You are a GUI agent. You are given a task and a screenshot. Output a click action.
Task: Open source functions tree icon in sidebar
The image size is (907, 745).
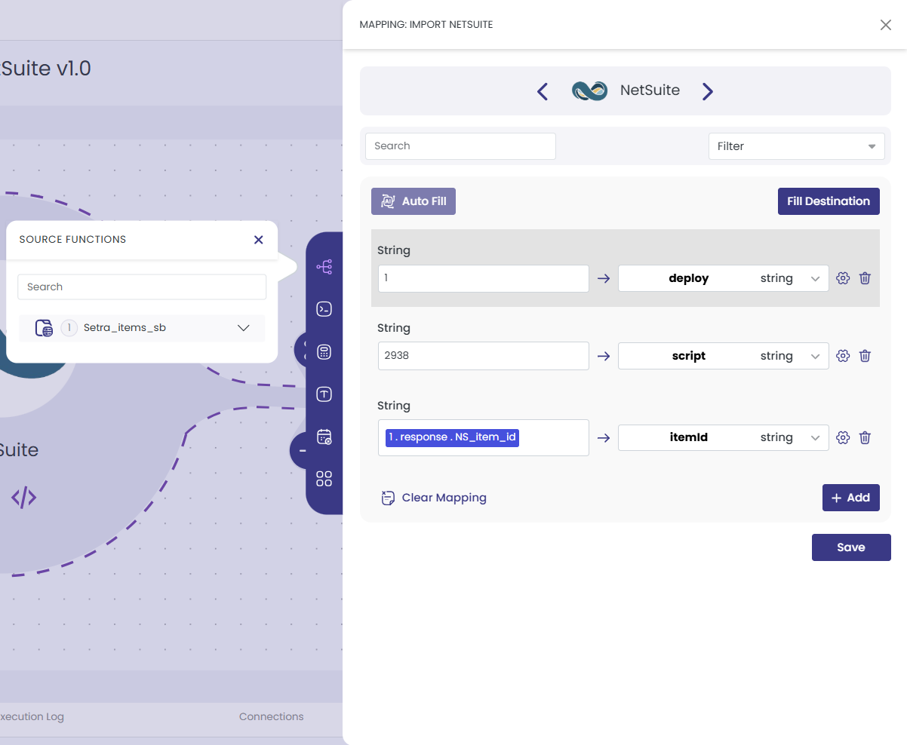click(324, 267)
